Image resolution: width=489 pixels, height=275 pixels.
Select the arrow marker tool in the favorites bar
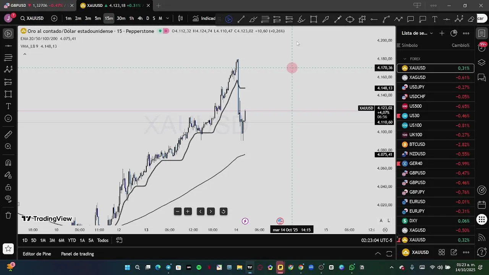click(326, 19)
